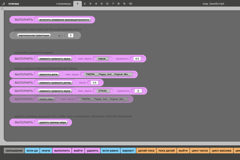Select page 3 tab
The height and width of the screenshot is (160, 240).
point(90,3)
